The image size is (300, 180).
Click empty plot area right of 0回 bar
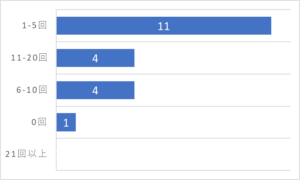[183, 122]
